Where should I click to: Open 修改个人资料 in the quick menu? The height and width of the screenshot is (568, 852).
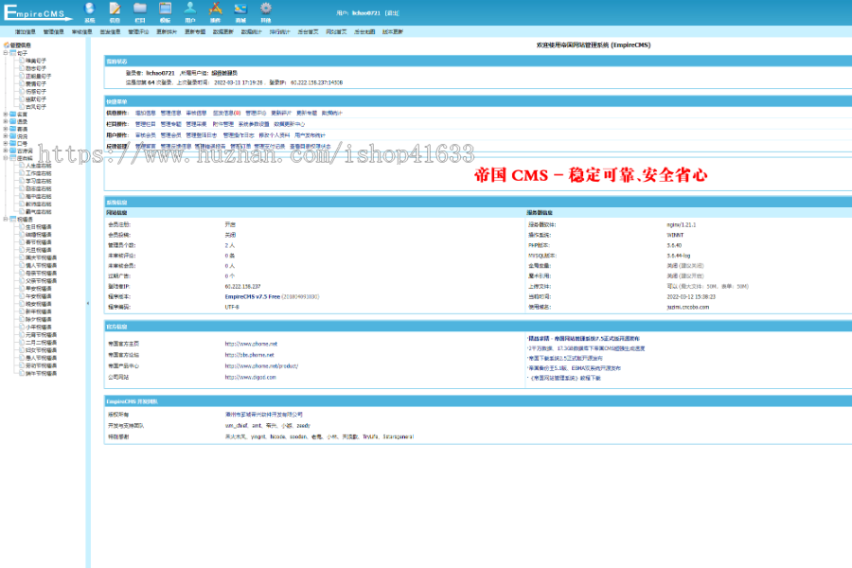click(x=275, y=135)
